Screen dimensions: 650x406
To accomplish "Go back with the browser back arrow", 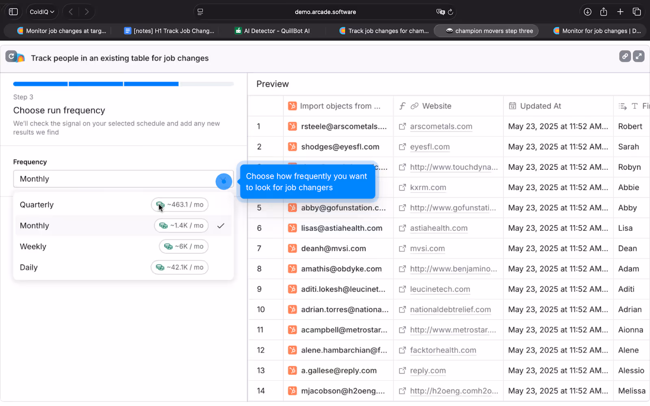I will click(x=71, y=12).
